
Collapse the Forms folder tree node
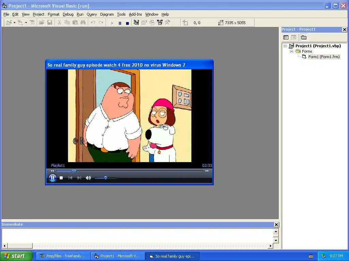tap(292, 51)
